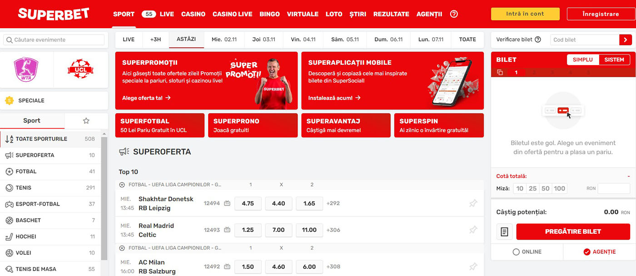Click the Superbet logo
This screenshot has height=276, width=636.
(54, 14)
